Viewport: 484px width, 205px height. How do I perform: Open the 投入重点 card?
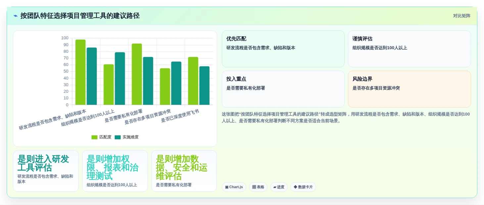point(283,89)
